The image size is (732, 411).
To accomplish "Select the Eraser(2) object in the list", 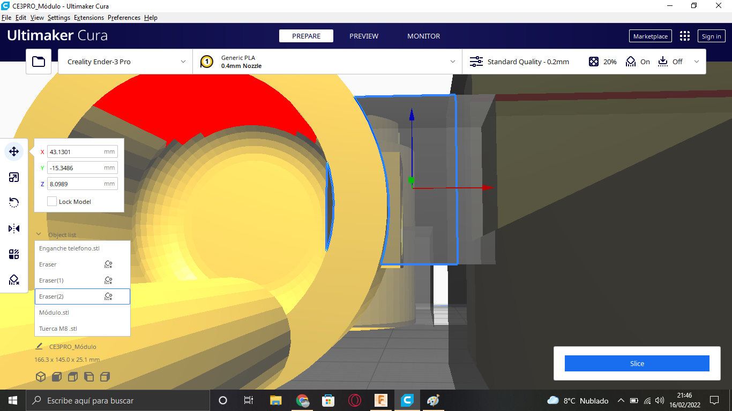I will pyautogui.click(x=83, y=296).
